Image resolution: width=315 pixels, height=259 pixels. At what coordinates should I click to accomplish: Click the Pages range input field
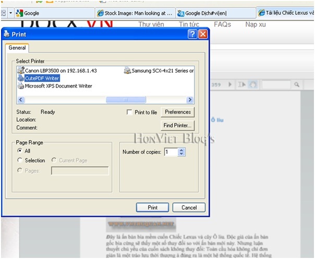coord(80,170)
